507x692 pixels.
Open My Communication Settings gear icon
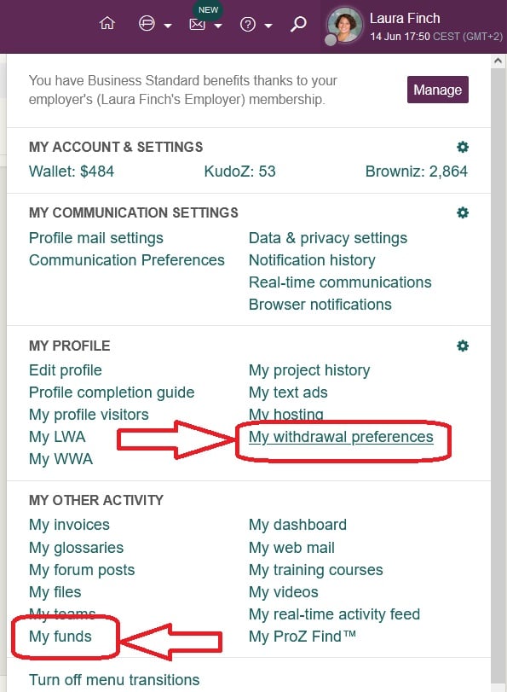[463, 212]
